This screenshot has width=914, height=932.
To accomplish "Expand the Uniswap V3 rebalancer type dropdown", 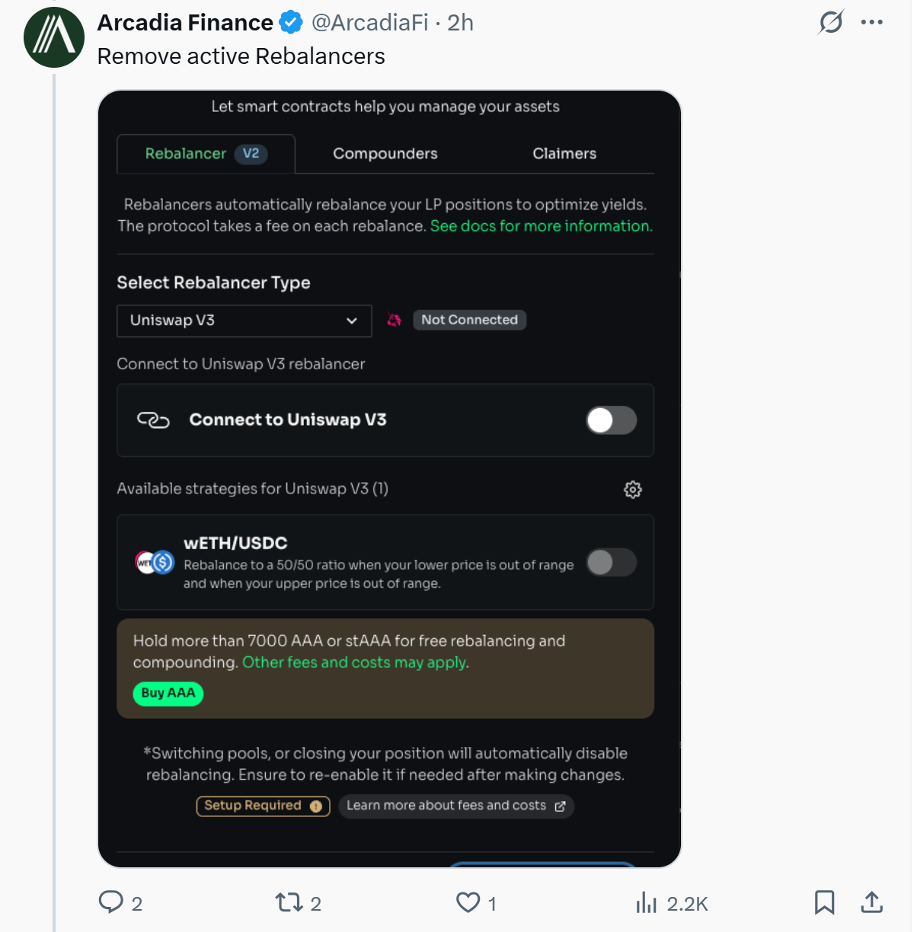I will [x=244, y=321].
